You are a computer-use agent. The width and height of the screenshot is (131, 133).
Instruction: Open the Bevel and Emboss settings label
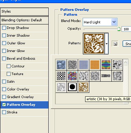pos(21,59)
